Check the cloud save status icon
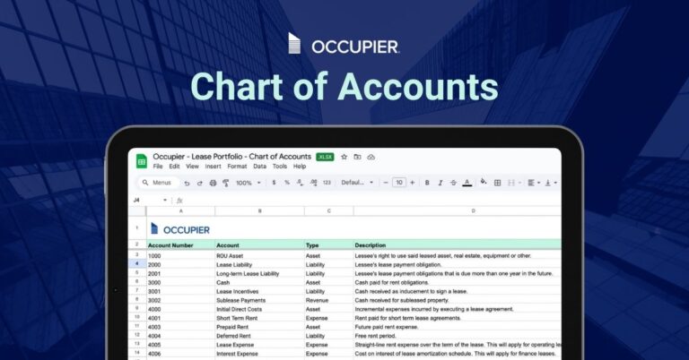The height and width of the screenshot is (360, 689). (371, 157)
